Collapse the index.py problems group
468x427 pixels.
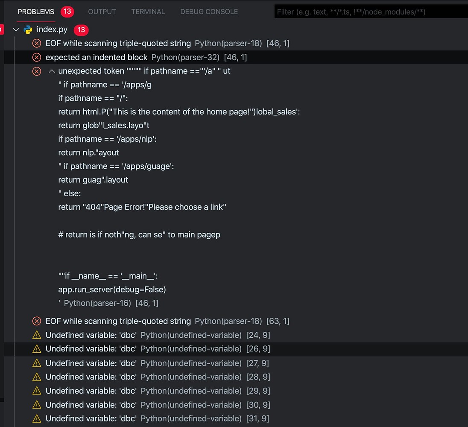pos(16,29)
